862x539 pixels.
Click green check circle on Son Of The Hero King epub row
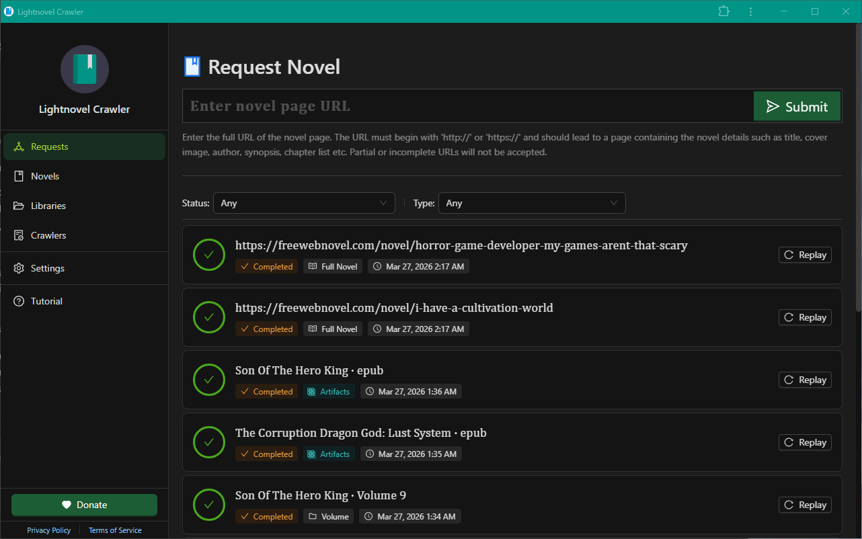click(209, 380)
